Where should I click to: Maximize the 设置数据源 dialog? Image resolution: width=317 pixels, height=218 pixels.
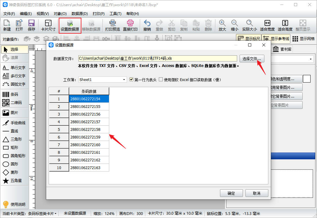(250, 45)
